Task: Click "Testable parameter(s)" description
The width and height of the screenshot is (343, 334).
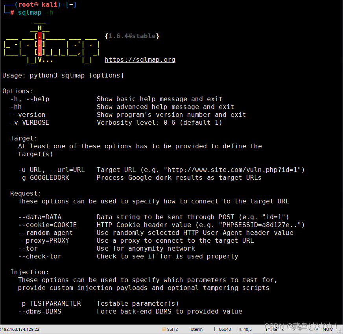Action: click(x=138, y=304)
